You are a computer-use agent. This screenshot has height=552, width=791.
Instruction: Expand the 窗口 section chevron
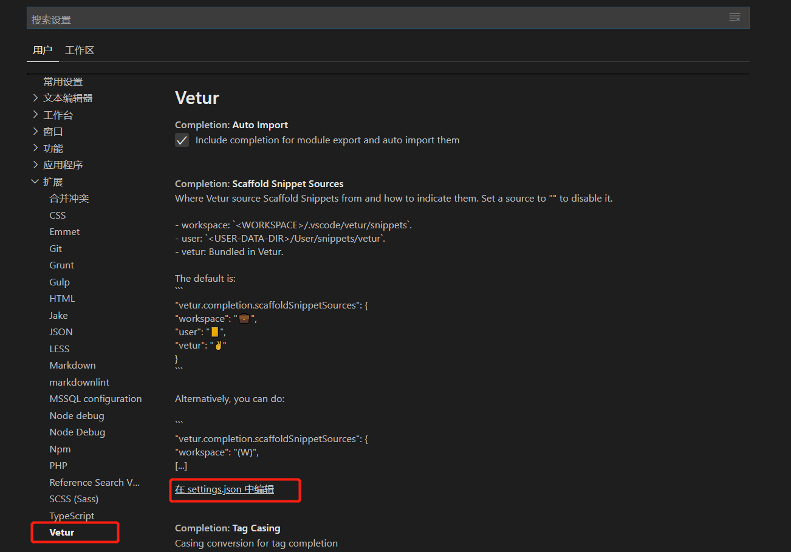(35, 131)
